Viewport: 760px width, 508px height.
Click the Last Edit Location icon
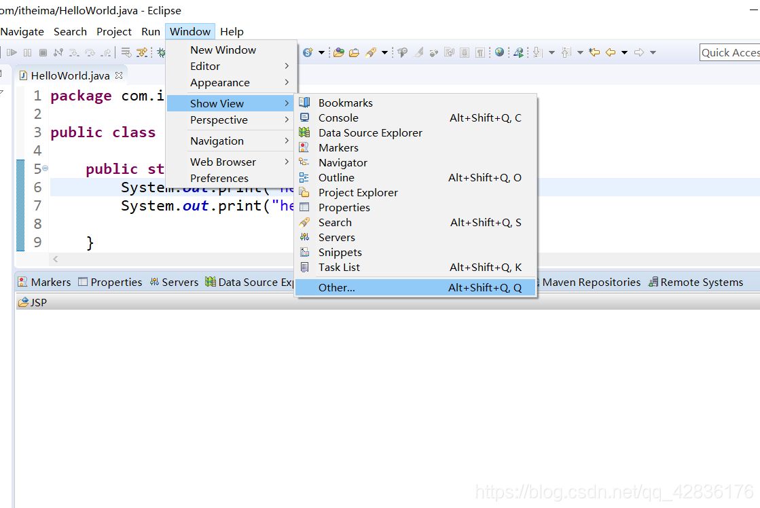(x=594, y=52)
